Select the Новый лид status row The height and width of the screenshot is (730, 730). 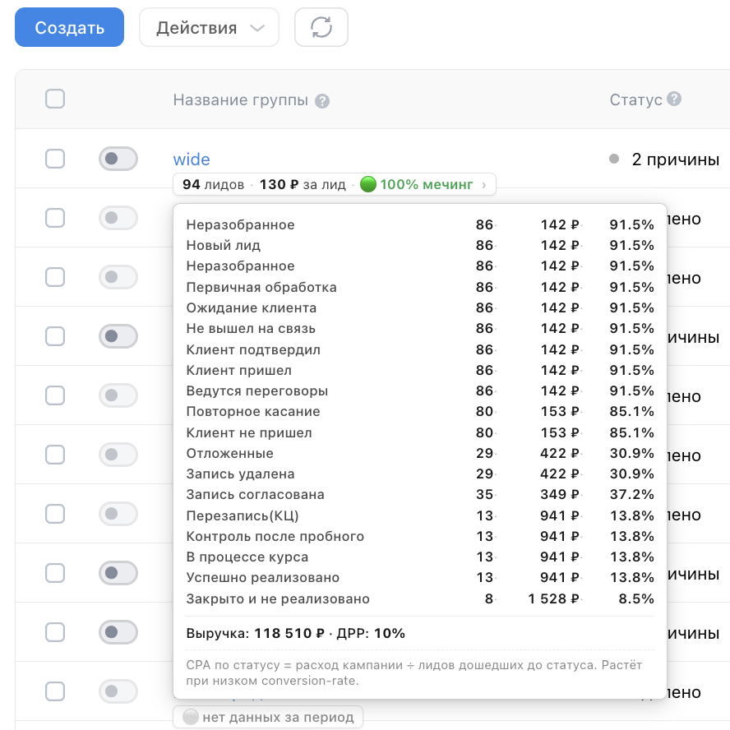point(420,245)
